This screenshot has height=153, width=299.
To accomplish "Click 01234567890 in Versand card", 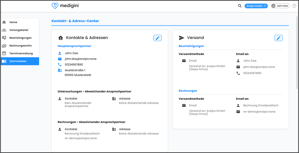I will coord(252,73).
